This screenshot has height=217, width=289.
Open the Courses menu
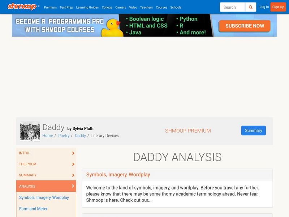[x=161, y=7]
